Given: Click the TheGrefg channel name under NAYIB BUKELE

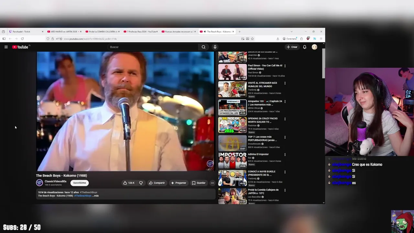Looking at the screenshot, I should click(x=252, y=178).
